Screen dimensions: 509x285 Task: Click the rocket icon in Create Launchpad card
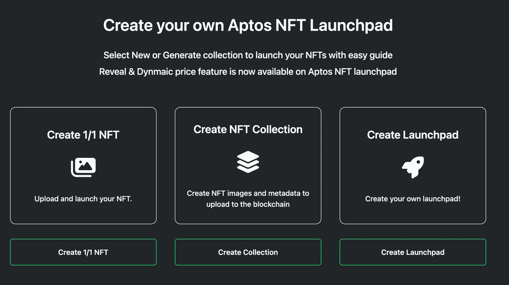413,167
